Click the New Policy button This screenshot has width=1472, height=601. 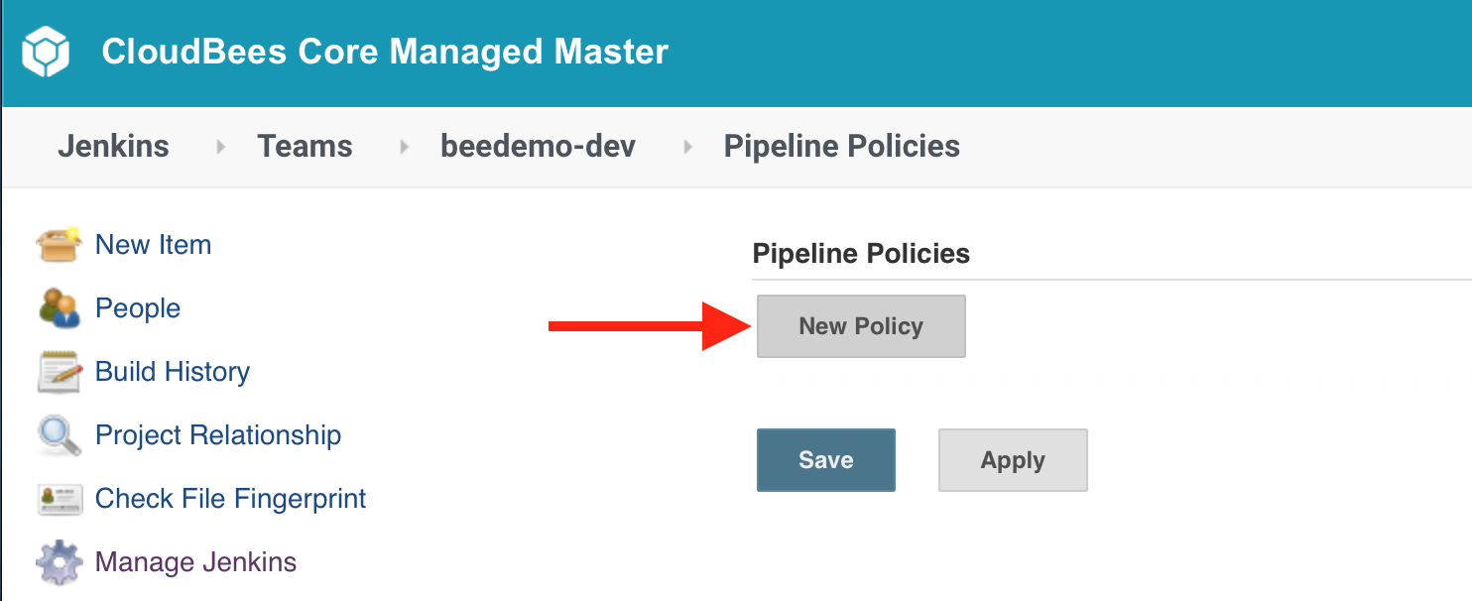pos(861,326)
